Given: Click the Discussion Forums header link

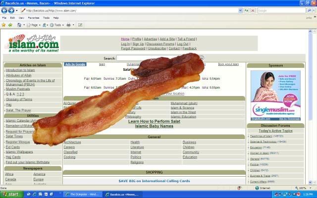Looking at the screenshot, I should (x=160, y=44).
